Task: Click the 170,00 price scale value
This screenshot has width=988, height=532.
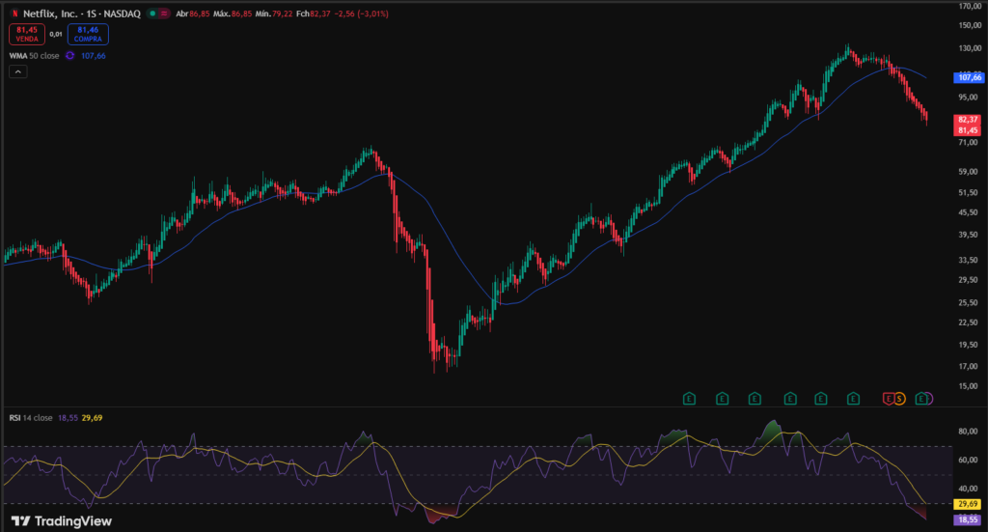Action: 971,7
